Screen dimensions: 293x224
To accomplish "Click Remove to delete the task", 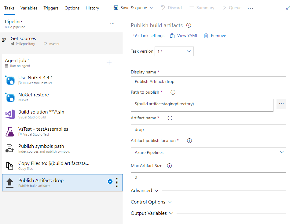I will [x=215, y=36].
